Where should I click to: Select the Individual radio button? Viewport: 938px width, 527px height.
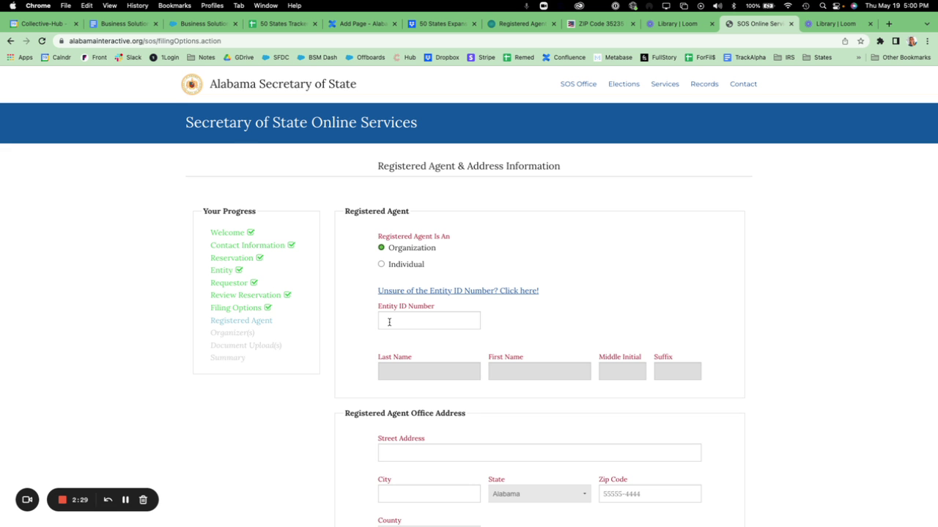click(x=381, y=264)
